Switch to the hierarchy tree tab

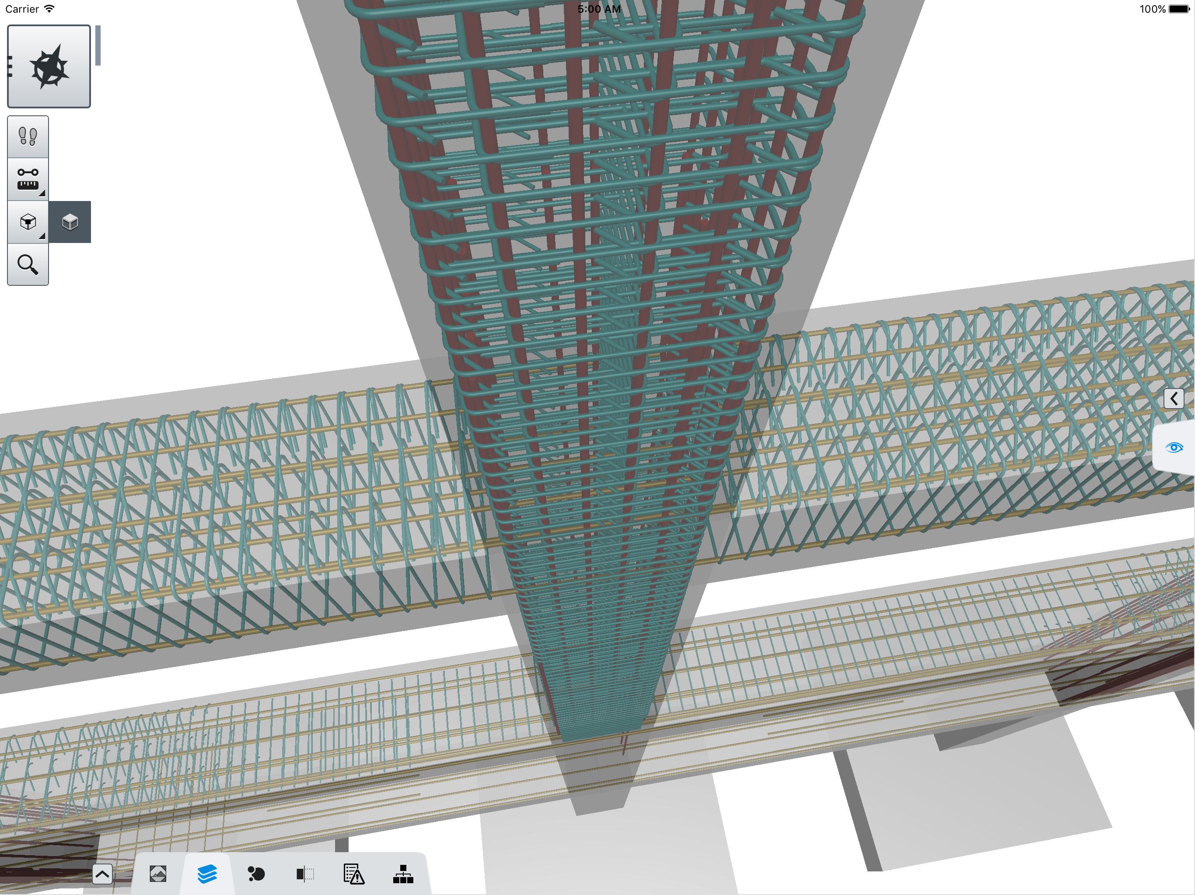click(x=403, y=874)
